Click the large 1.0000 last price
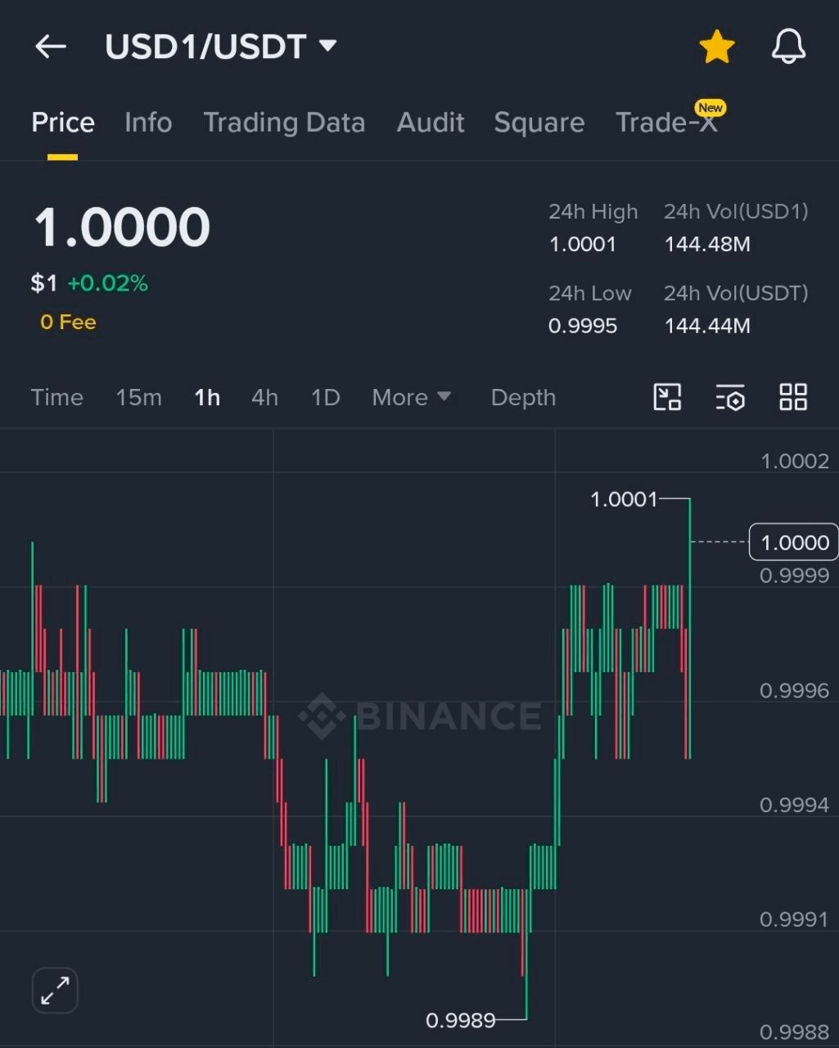This screenshot has height=1048, width=839. point(121,228)
